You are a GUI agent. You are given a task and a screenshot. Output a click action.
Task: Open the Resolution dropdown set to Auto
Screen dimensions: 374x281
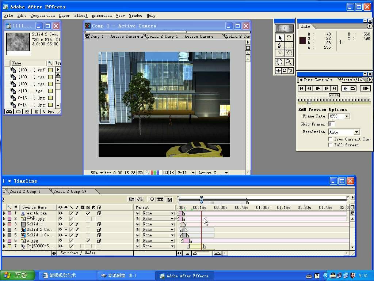point(356,132)
